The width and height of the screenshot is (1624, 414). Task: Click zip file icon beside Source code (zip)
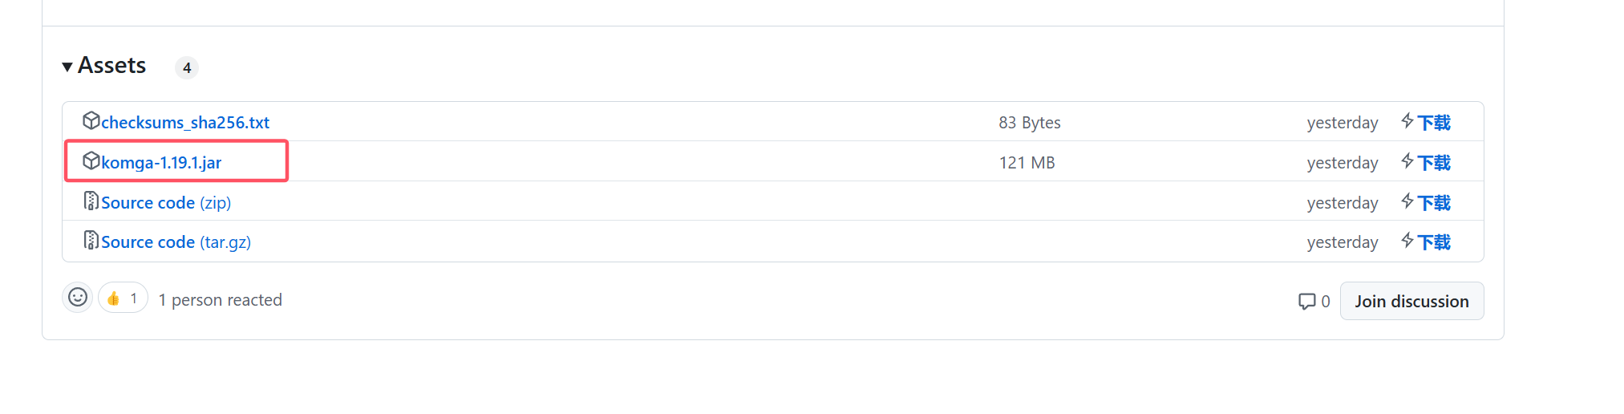pos(91,201)
